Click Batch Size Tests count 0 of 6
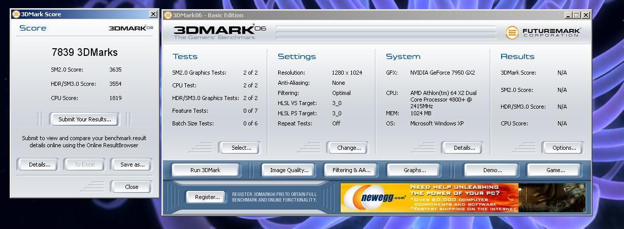The height and width of the screenshot is (229, 624). pyautogui.click(x=250, y=123)
